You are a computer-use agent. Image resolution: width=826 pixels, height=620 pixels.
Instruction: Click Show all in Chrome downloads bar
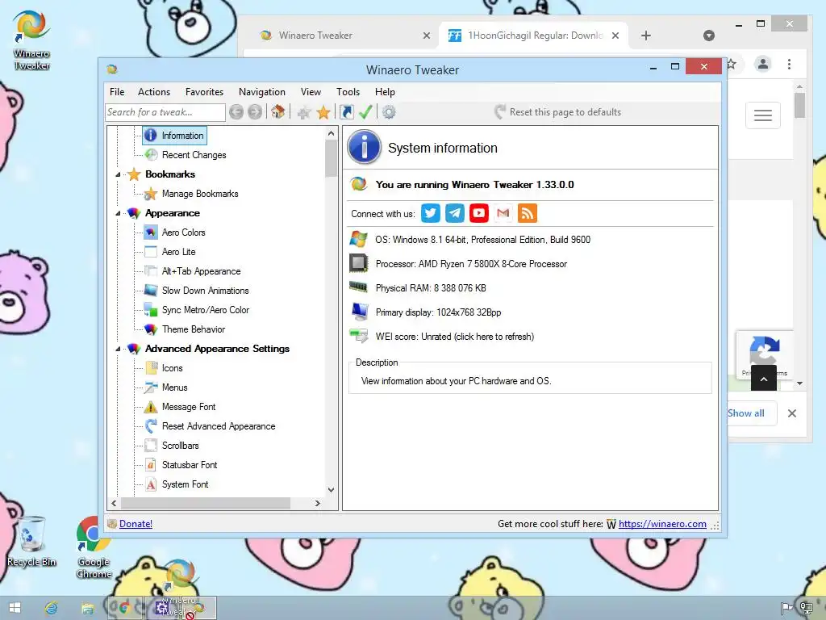point(746,413)
